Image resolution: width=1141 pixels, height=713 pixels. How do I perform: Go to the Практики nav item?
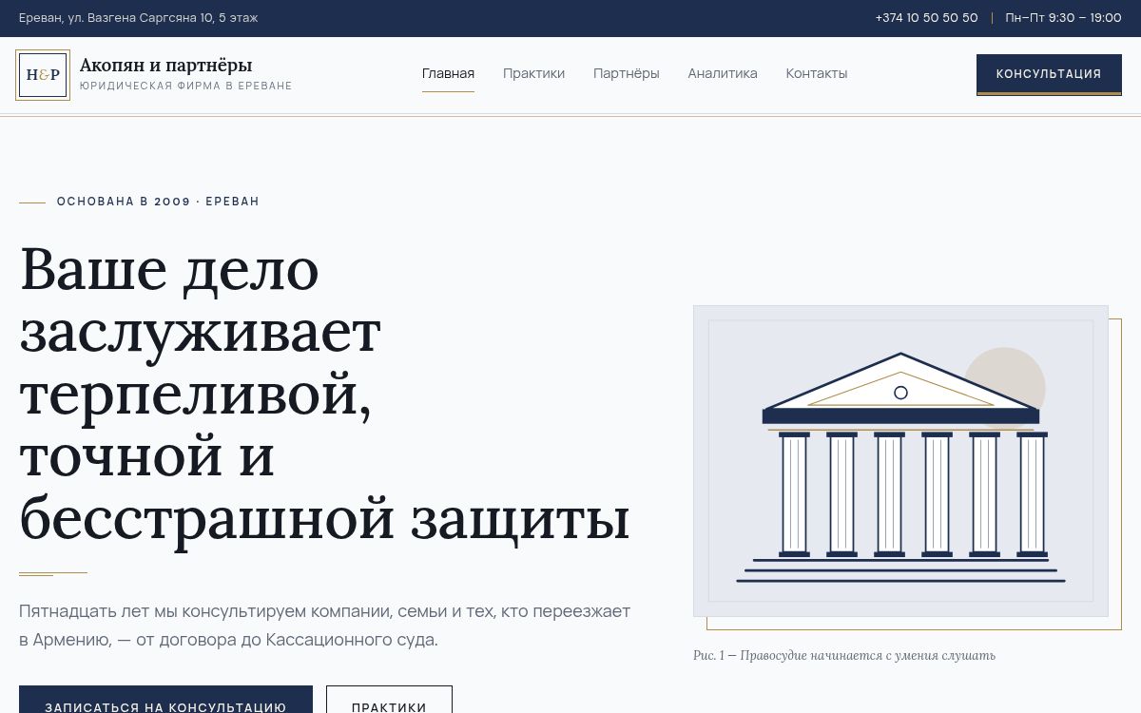point(533,73)
